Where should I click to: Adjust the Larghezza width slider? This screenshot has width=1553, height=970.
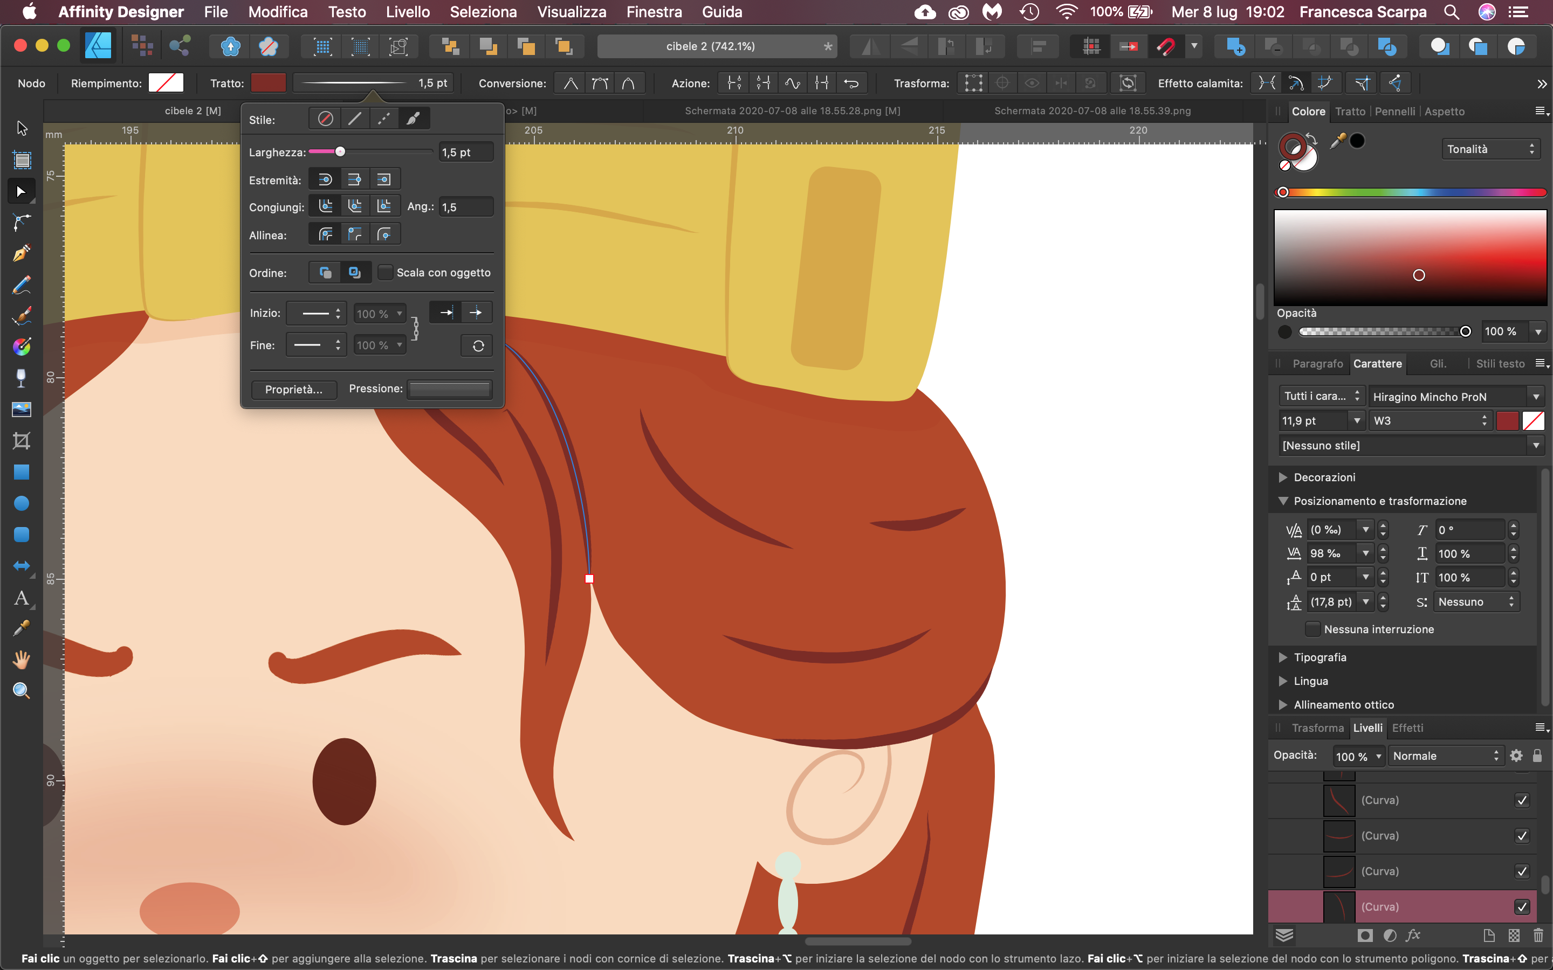[x=340, y=151]
